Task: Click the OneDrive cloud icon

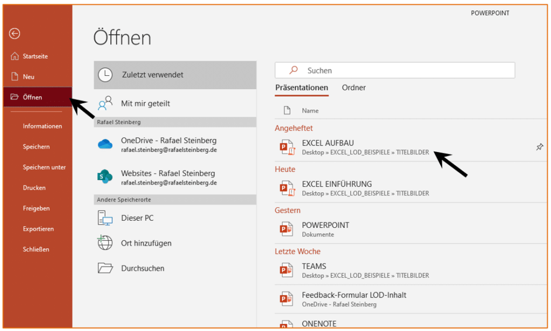Action: pos(105,144)
